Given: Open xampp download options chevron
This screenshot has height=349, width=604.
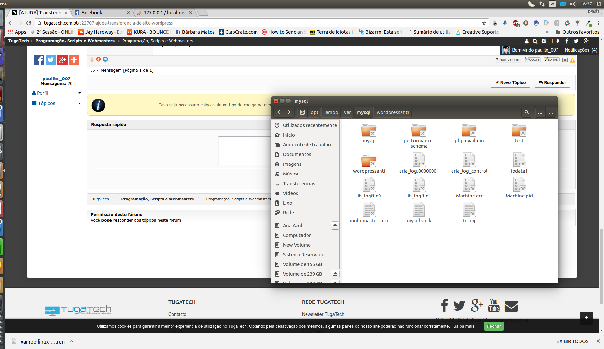Looking at the screenshot, I should pyautogui.click(x=72, y=341).
